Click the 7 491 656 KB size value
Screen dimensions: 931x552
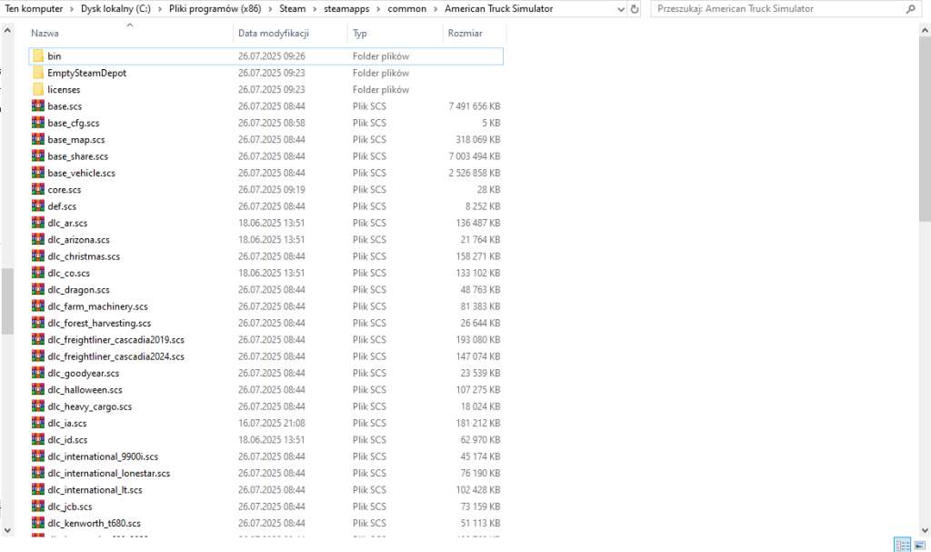click(475, 106)
